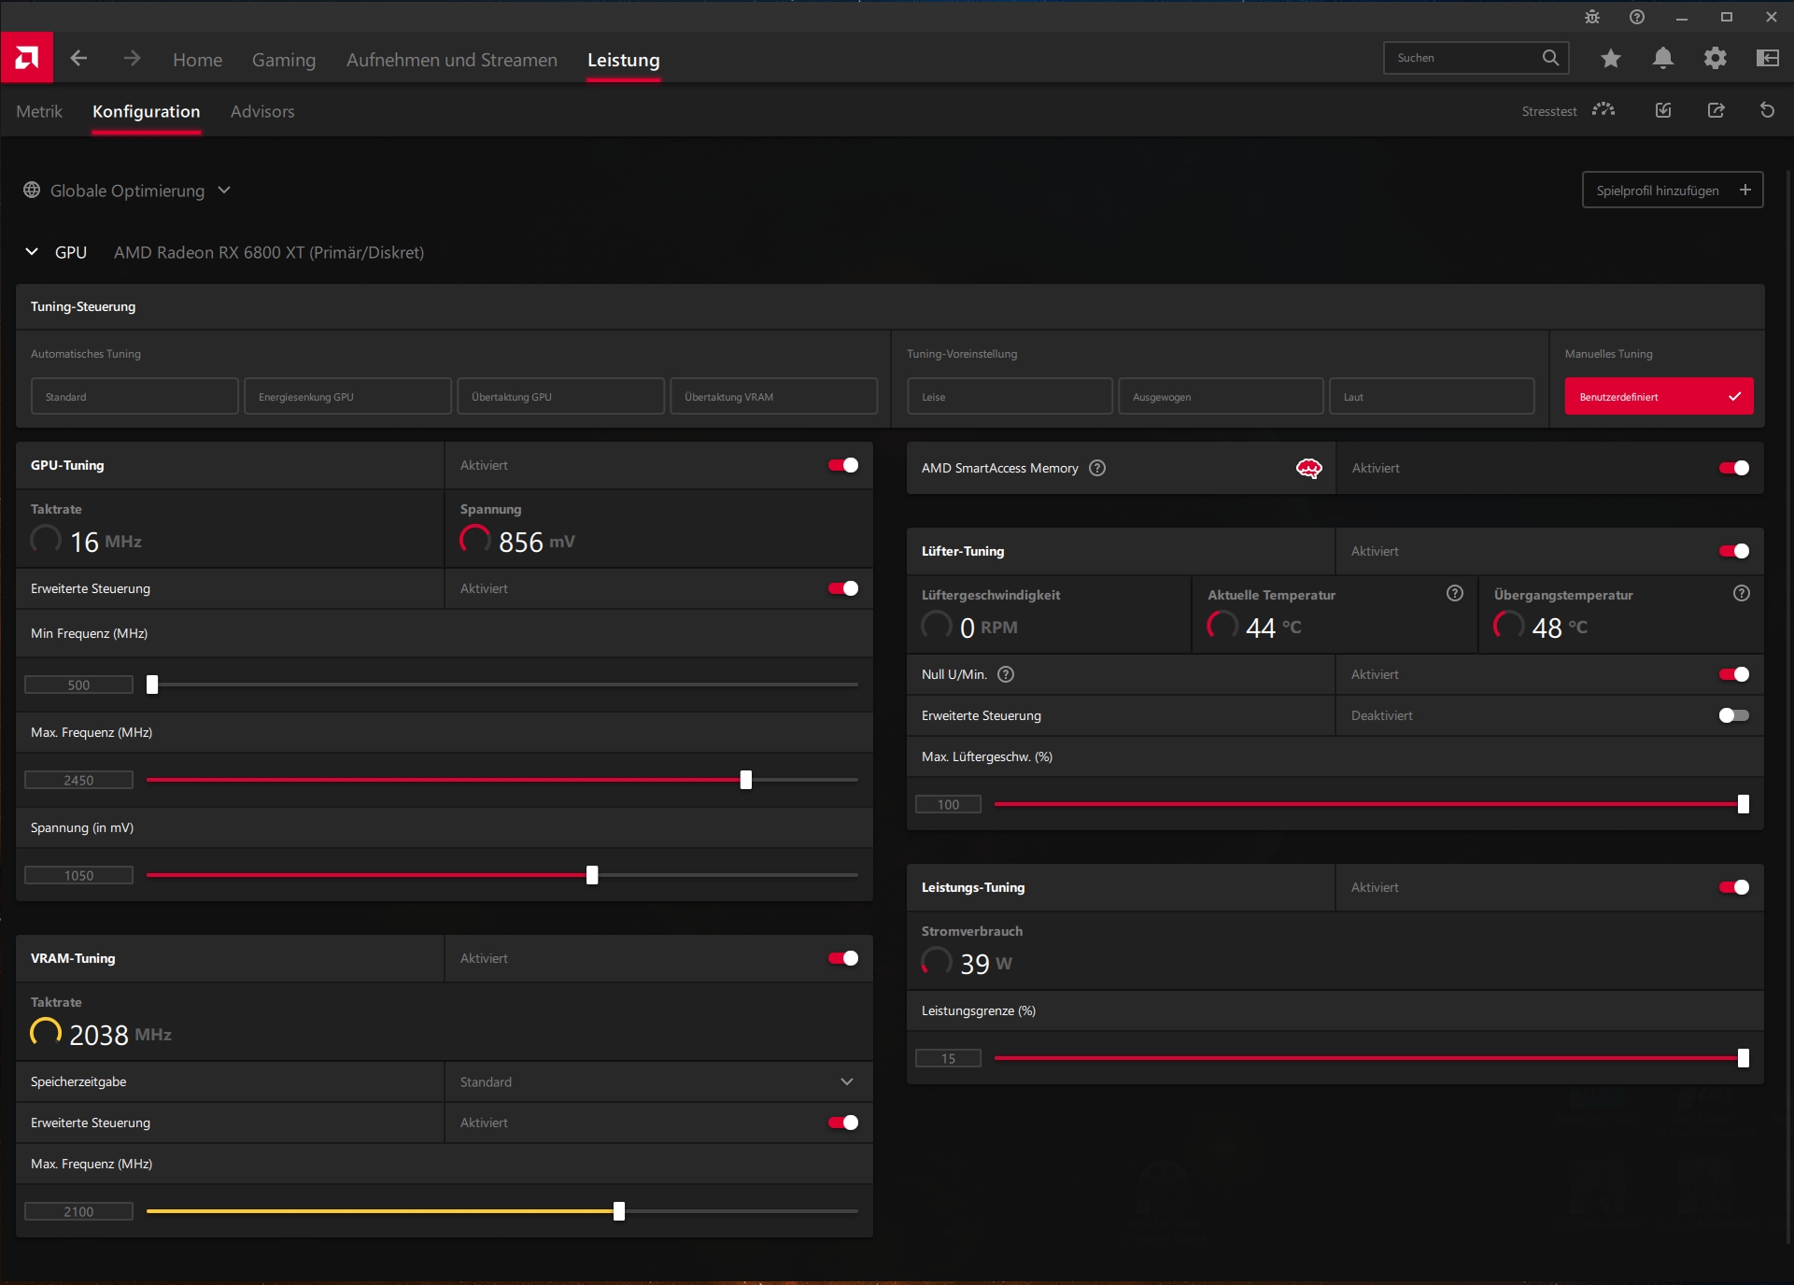
Task: Disable the GPU-Tuning toggle
Action: coord(843,466)
